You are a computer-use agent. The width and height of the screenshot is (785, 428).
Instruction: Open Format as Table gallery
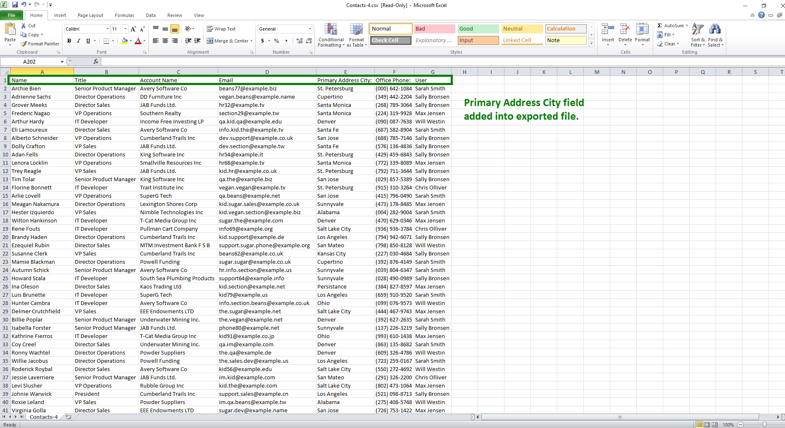(x=357, y=35)
